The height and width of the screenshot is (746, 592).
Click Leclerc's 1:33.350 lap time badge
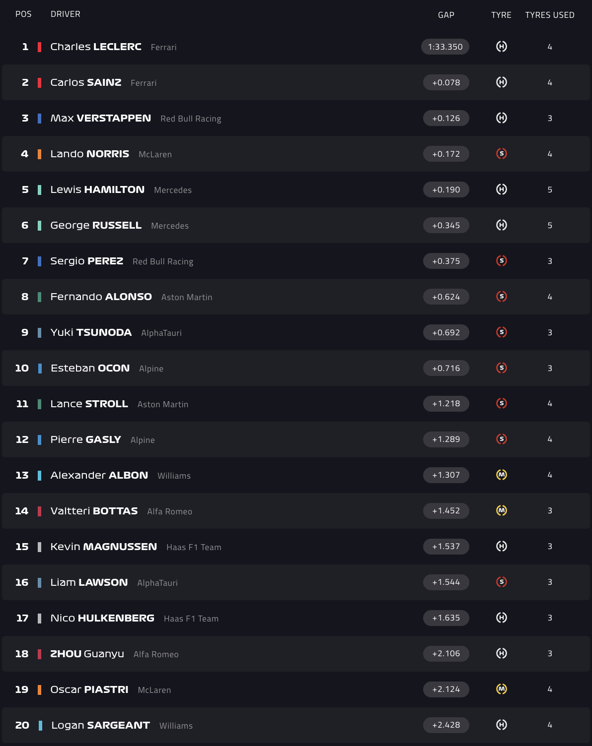445,47
